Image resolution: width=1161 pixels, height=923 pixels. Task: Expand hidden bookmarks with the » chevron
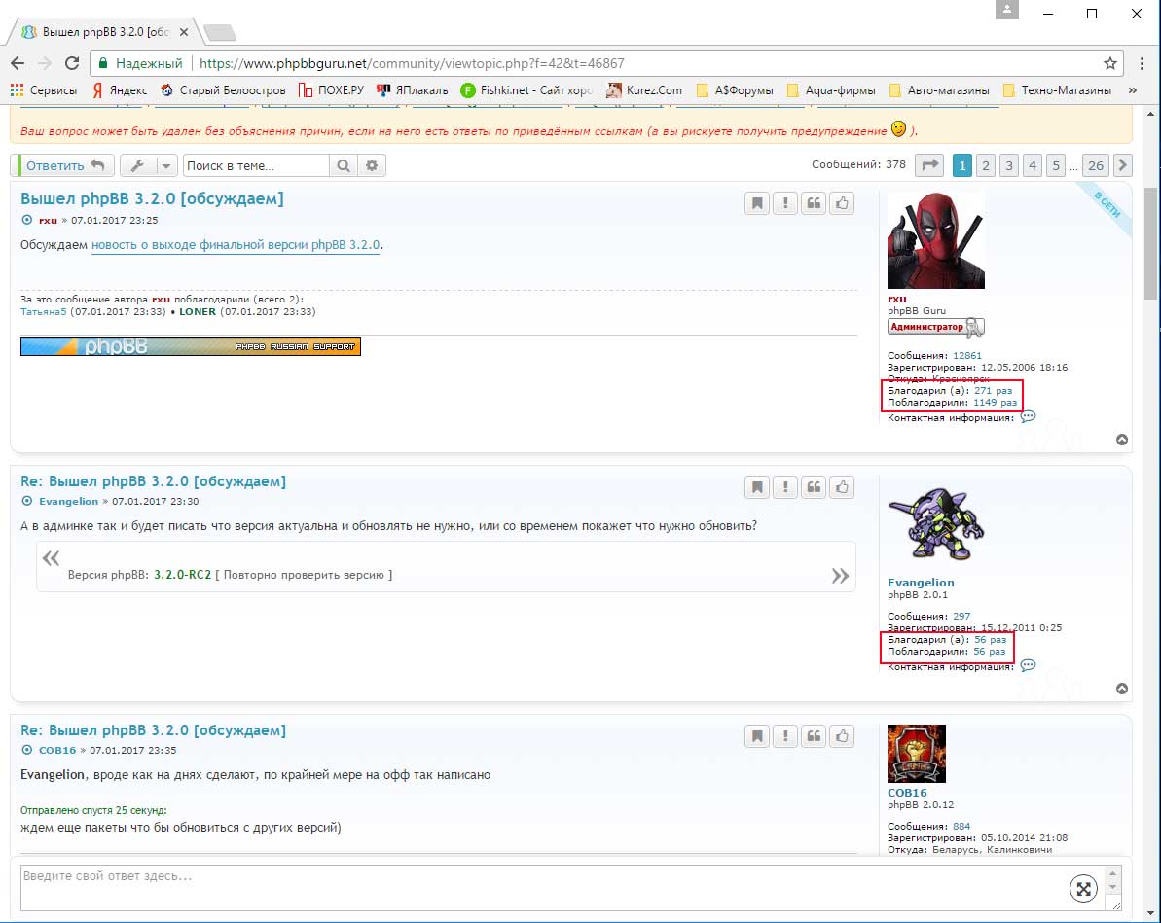pos(1132,90)
